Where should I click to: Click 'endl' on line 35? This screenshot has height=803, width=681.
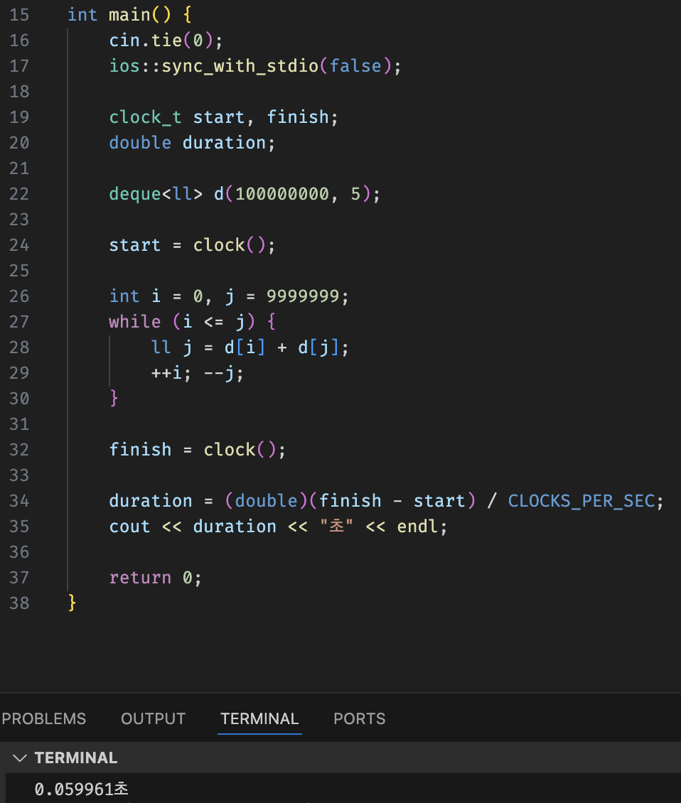click(417, 527)
